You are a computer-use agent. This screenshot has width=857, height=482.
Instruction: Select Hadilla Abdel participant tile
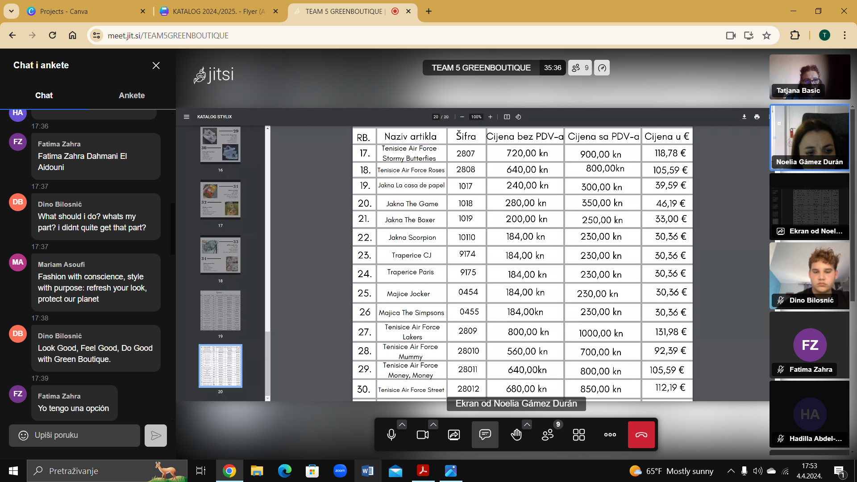tap(810, 414)
